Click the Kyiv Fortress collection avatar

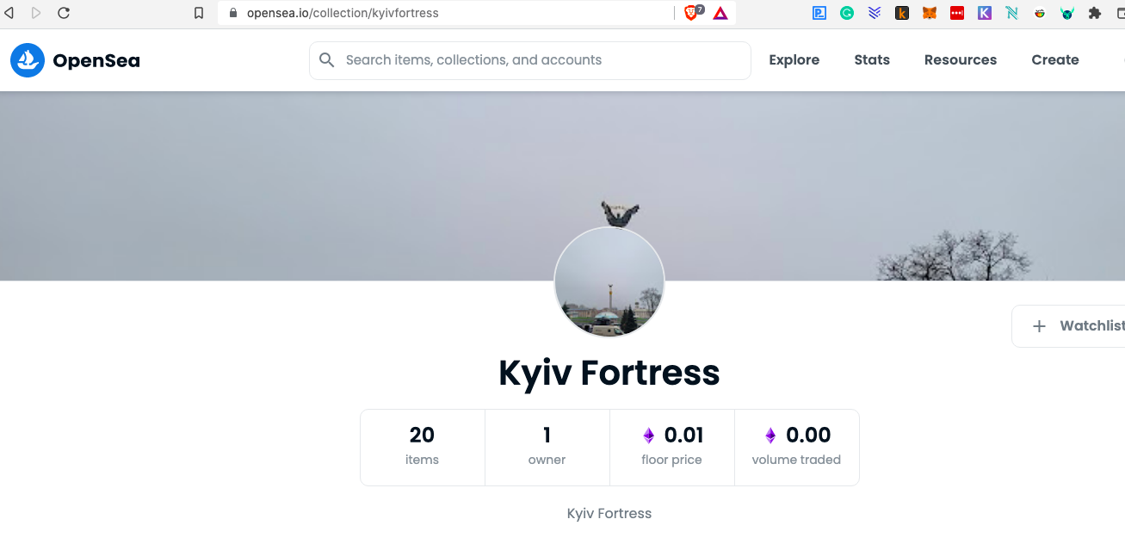click(609, 282)
